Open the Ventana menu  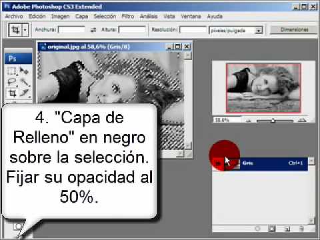click(x=191, y=16)
